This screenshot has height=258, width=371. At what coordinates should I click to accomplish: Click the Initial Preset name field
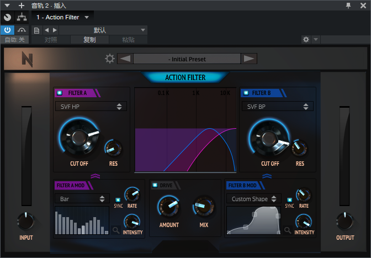[x=187, y=59]
